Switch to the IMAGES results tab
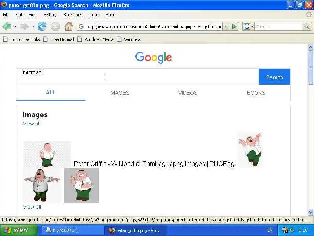This screenshot has width=314, height=236. point(119,93)
